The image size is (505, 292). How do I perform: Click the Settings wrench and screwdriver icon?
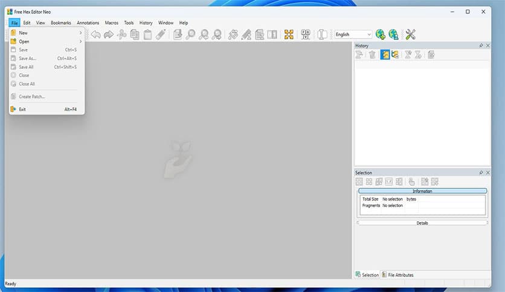coord(411,34)
